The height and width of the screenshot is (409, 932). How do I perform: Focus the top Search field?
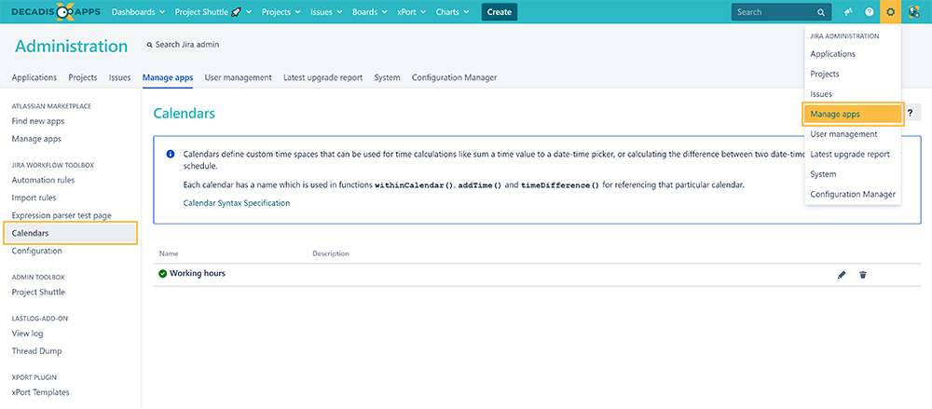(x=780, y=12)
